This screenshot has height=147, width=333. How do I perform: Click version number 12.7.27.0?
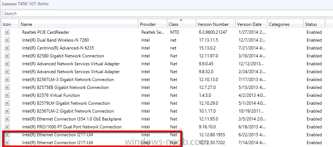(207, 87)
